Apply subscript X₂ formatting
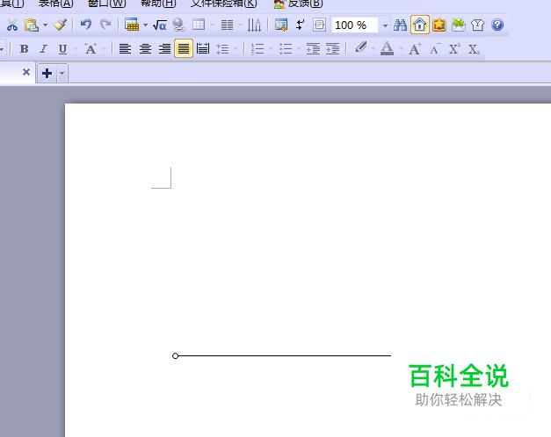This screenshot has height=437, width=551. point(474,49)
